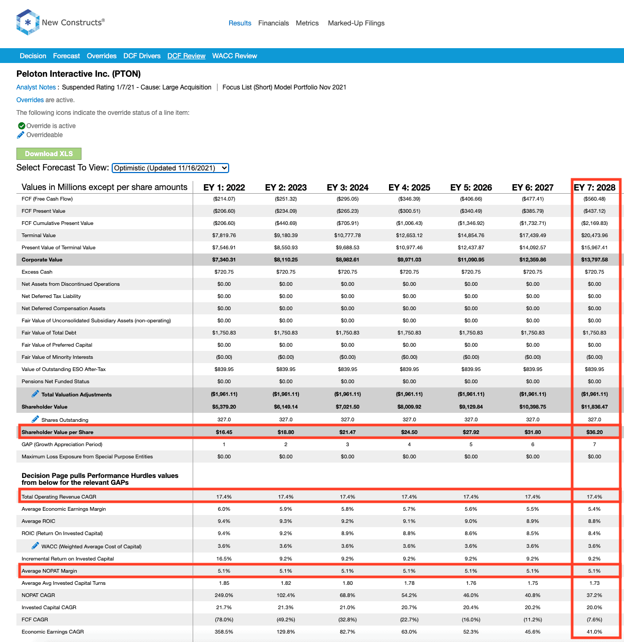Click the green checkmark Override is active icon
Viewport: 624px width, 642px height.
[x=22, y=126]
